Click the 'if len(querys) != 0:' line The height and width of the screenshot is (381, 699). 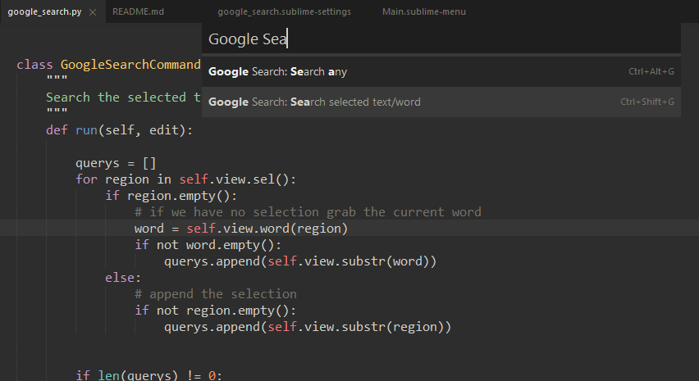[x=148, y=375]
